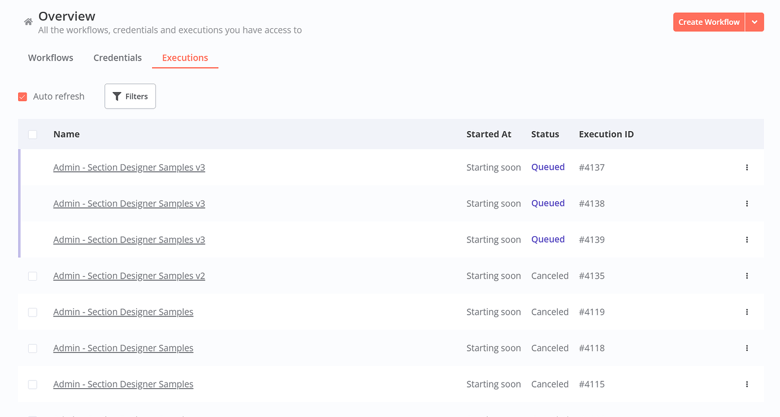
Task: Switch to the Workflows tab
Action: pos(50,58)
